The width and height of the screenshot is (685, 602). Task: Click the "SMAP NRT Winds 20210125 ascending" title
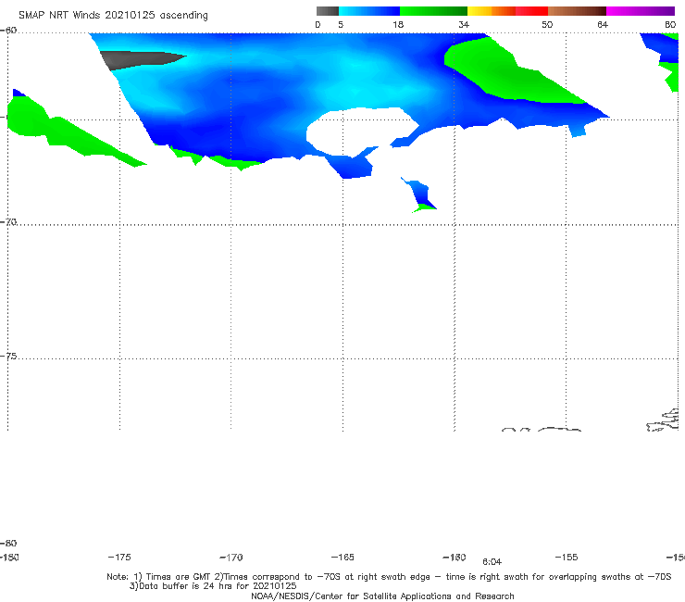point(113,15)
